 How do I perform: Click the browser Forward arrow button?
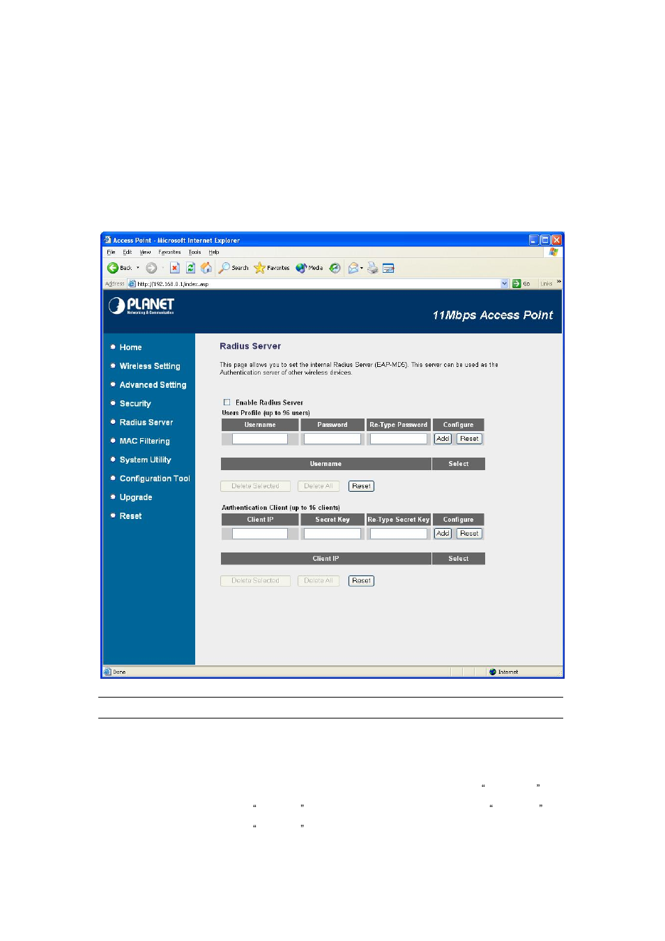pyautogui.click(x=151, y=268)
